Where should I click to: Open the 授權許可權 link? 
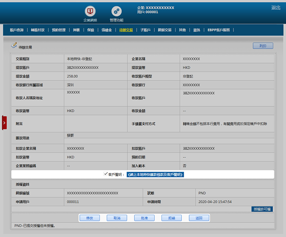pos(262,209)
